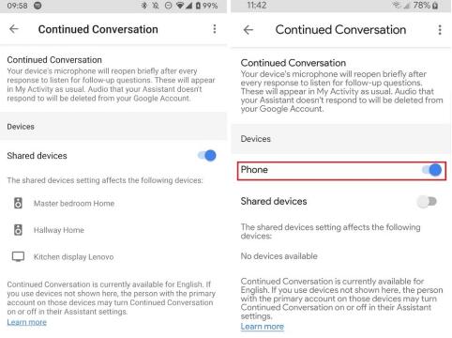The image size is (452, 338).
Task: Select Master bedroom Home speaker icon
Action: [x=18, y=203]
